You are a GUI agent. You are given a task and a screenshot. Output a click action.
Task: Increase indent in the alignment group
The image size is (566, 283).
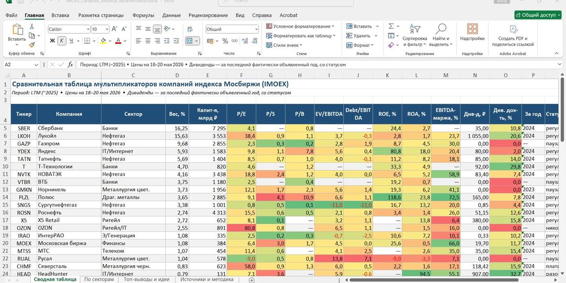(x=176, y=41)
